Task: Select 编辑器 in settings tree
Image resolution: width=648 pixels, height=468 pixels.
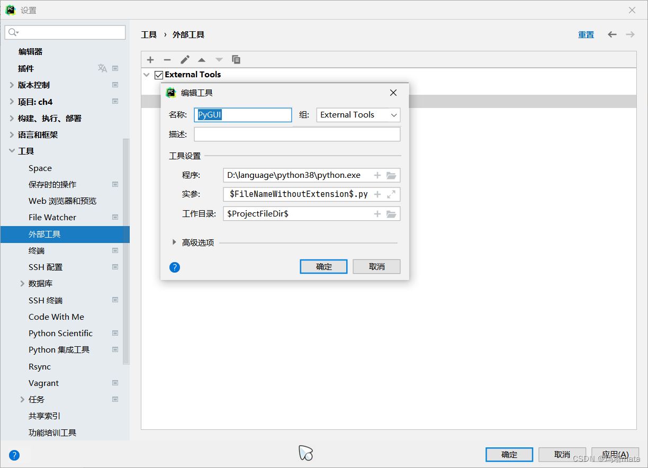Action: [x=30, y=52]
